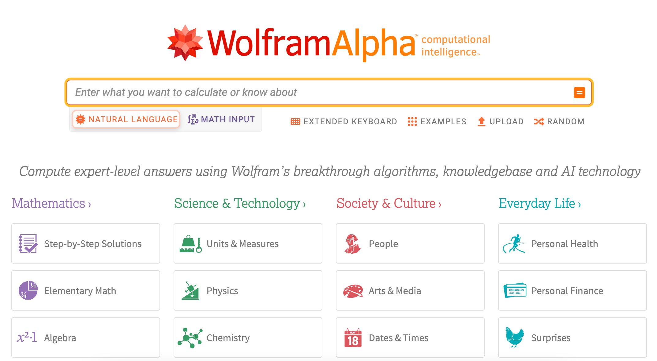
Task: Open the Society & Culture category heading
Action: click(389, 203)
